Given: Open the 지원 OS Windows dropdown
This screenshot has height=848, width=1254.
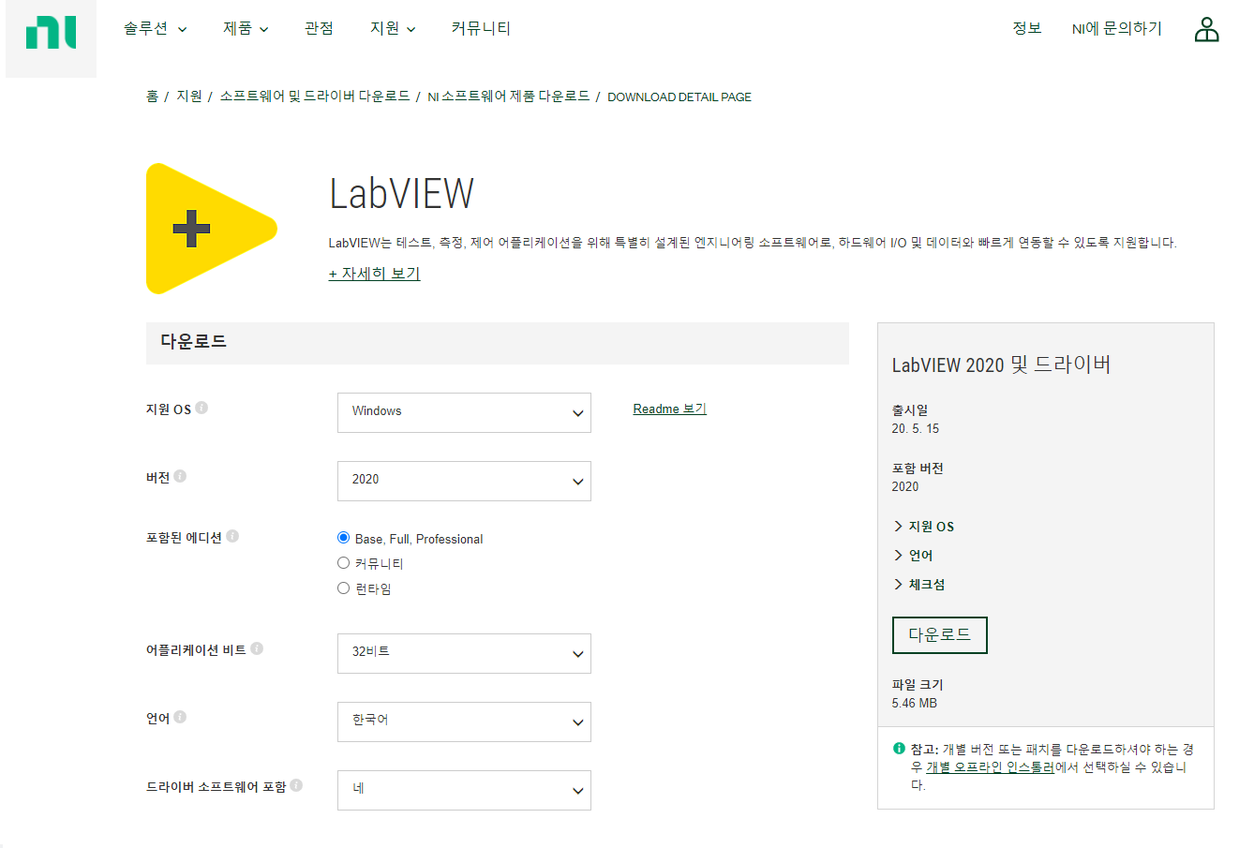Looking at the screenshot, I should (464, 412).
